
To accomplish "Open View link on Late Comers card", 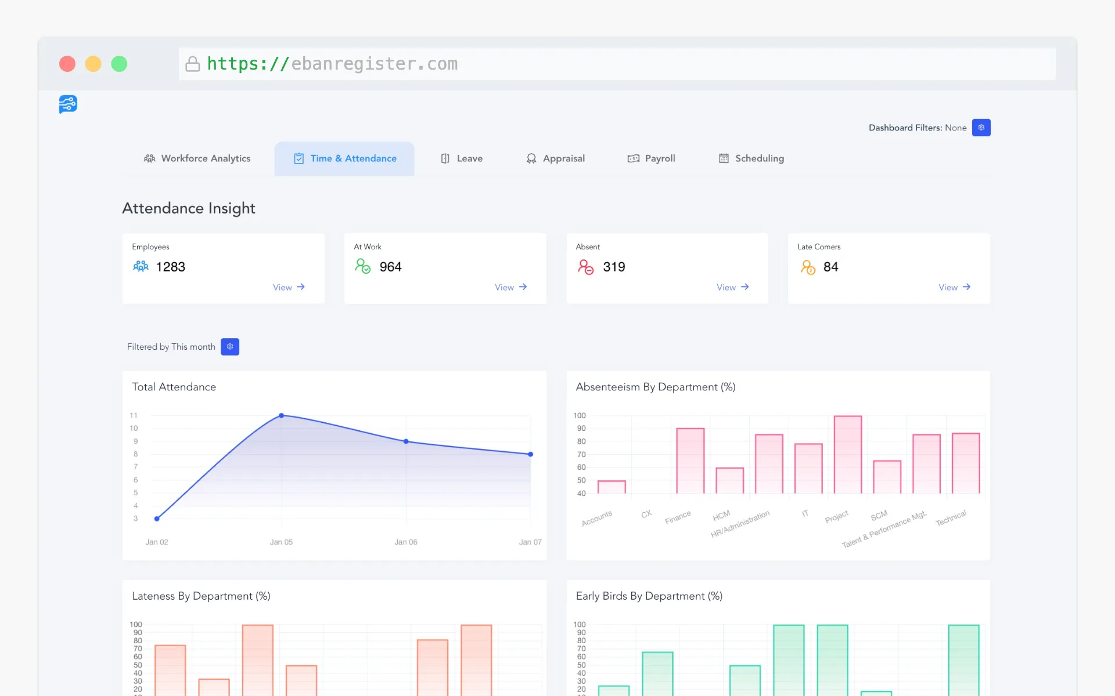I will click(x=954, y=287).
